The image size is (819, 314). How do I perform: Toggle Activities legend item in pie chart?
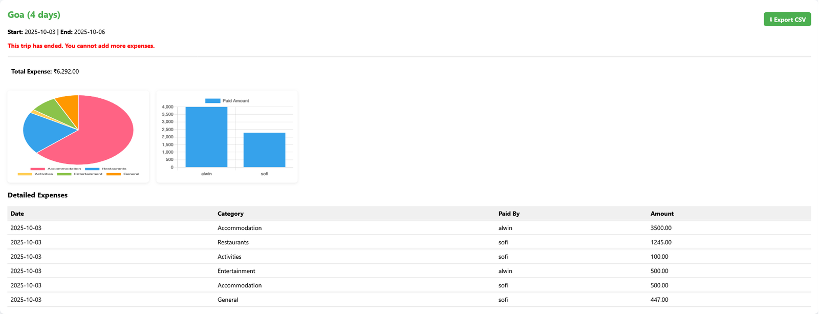(35, 174)
